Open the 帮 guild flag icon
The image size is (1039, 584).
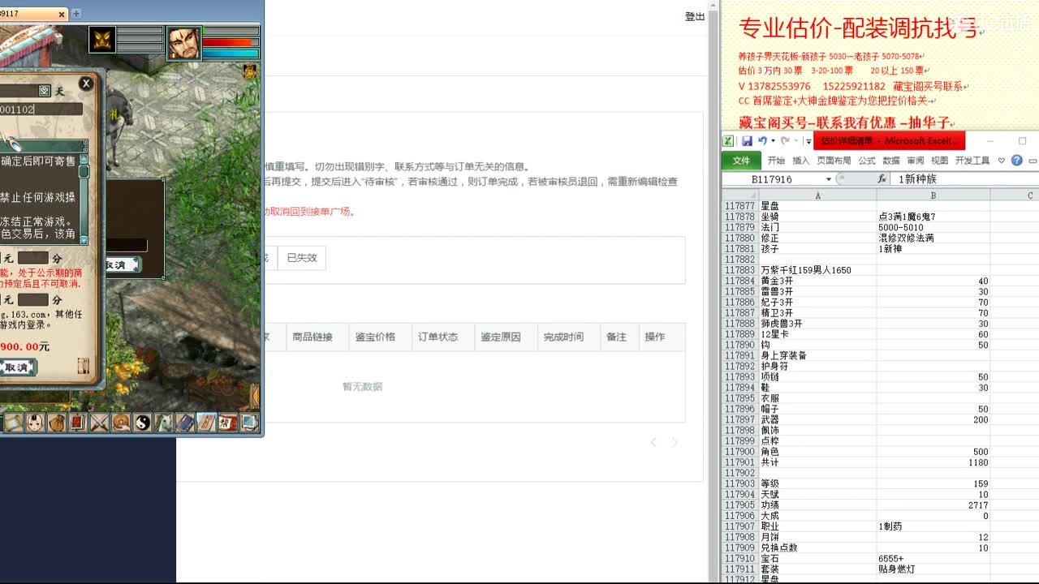coord(228,423)
